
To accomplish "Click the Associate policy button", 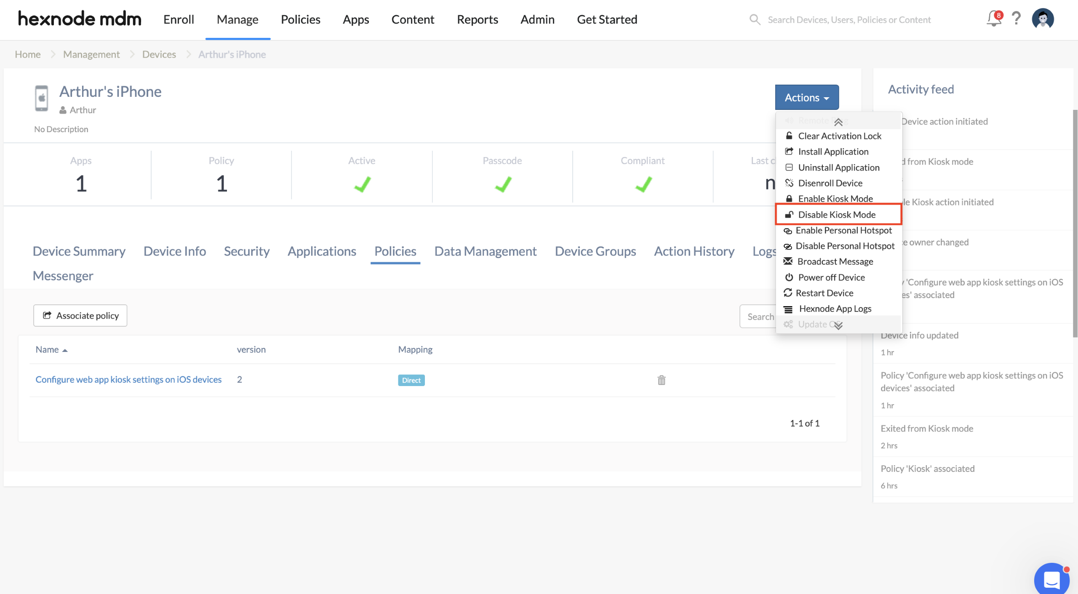I will (x=80, y=315).
